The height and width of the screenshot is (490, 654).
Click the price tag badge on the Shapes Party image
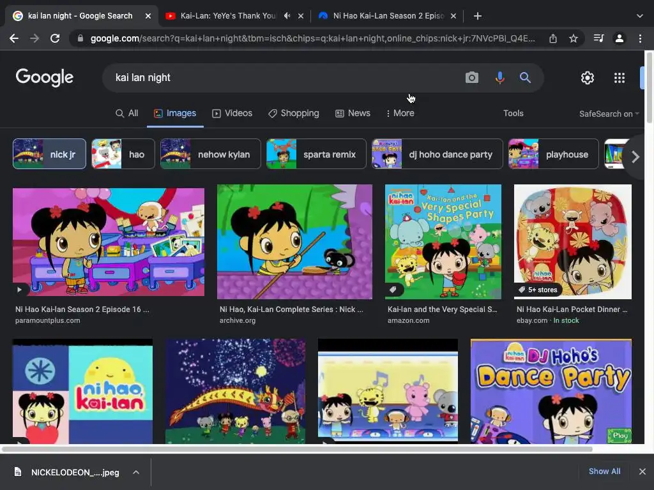click(393, 290)
